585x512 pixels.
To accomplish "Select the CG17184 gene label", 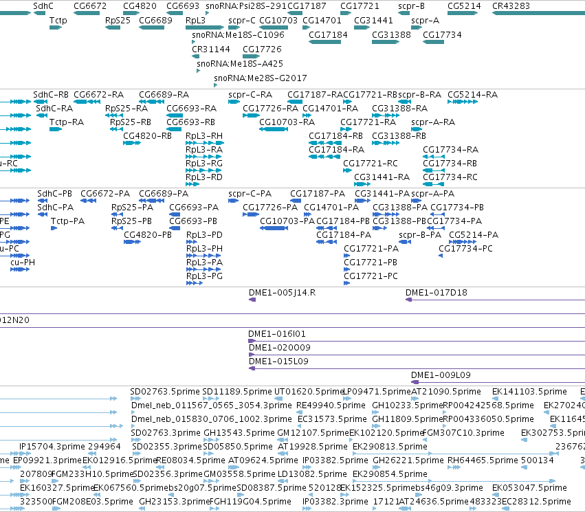I will [328, 34].
